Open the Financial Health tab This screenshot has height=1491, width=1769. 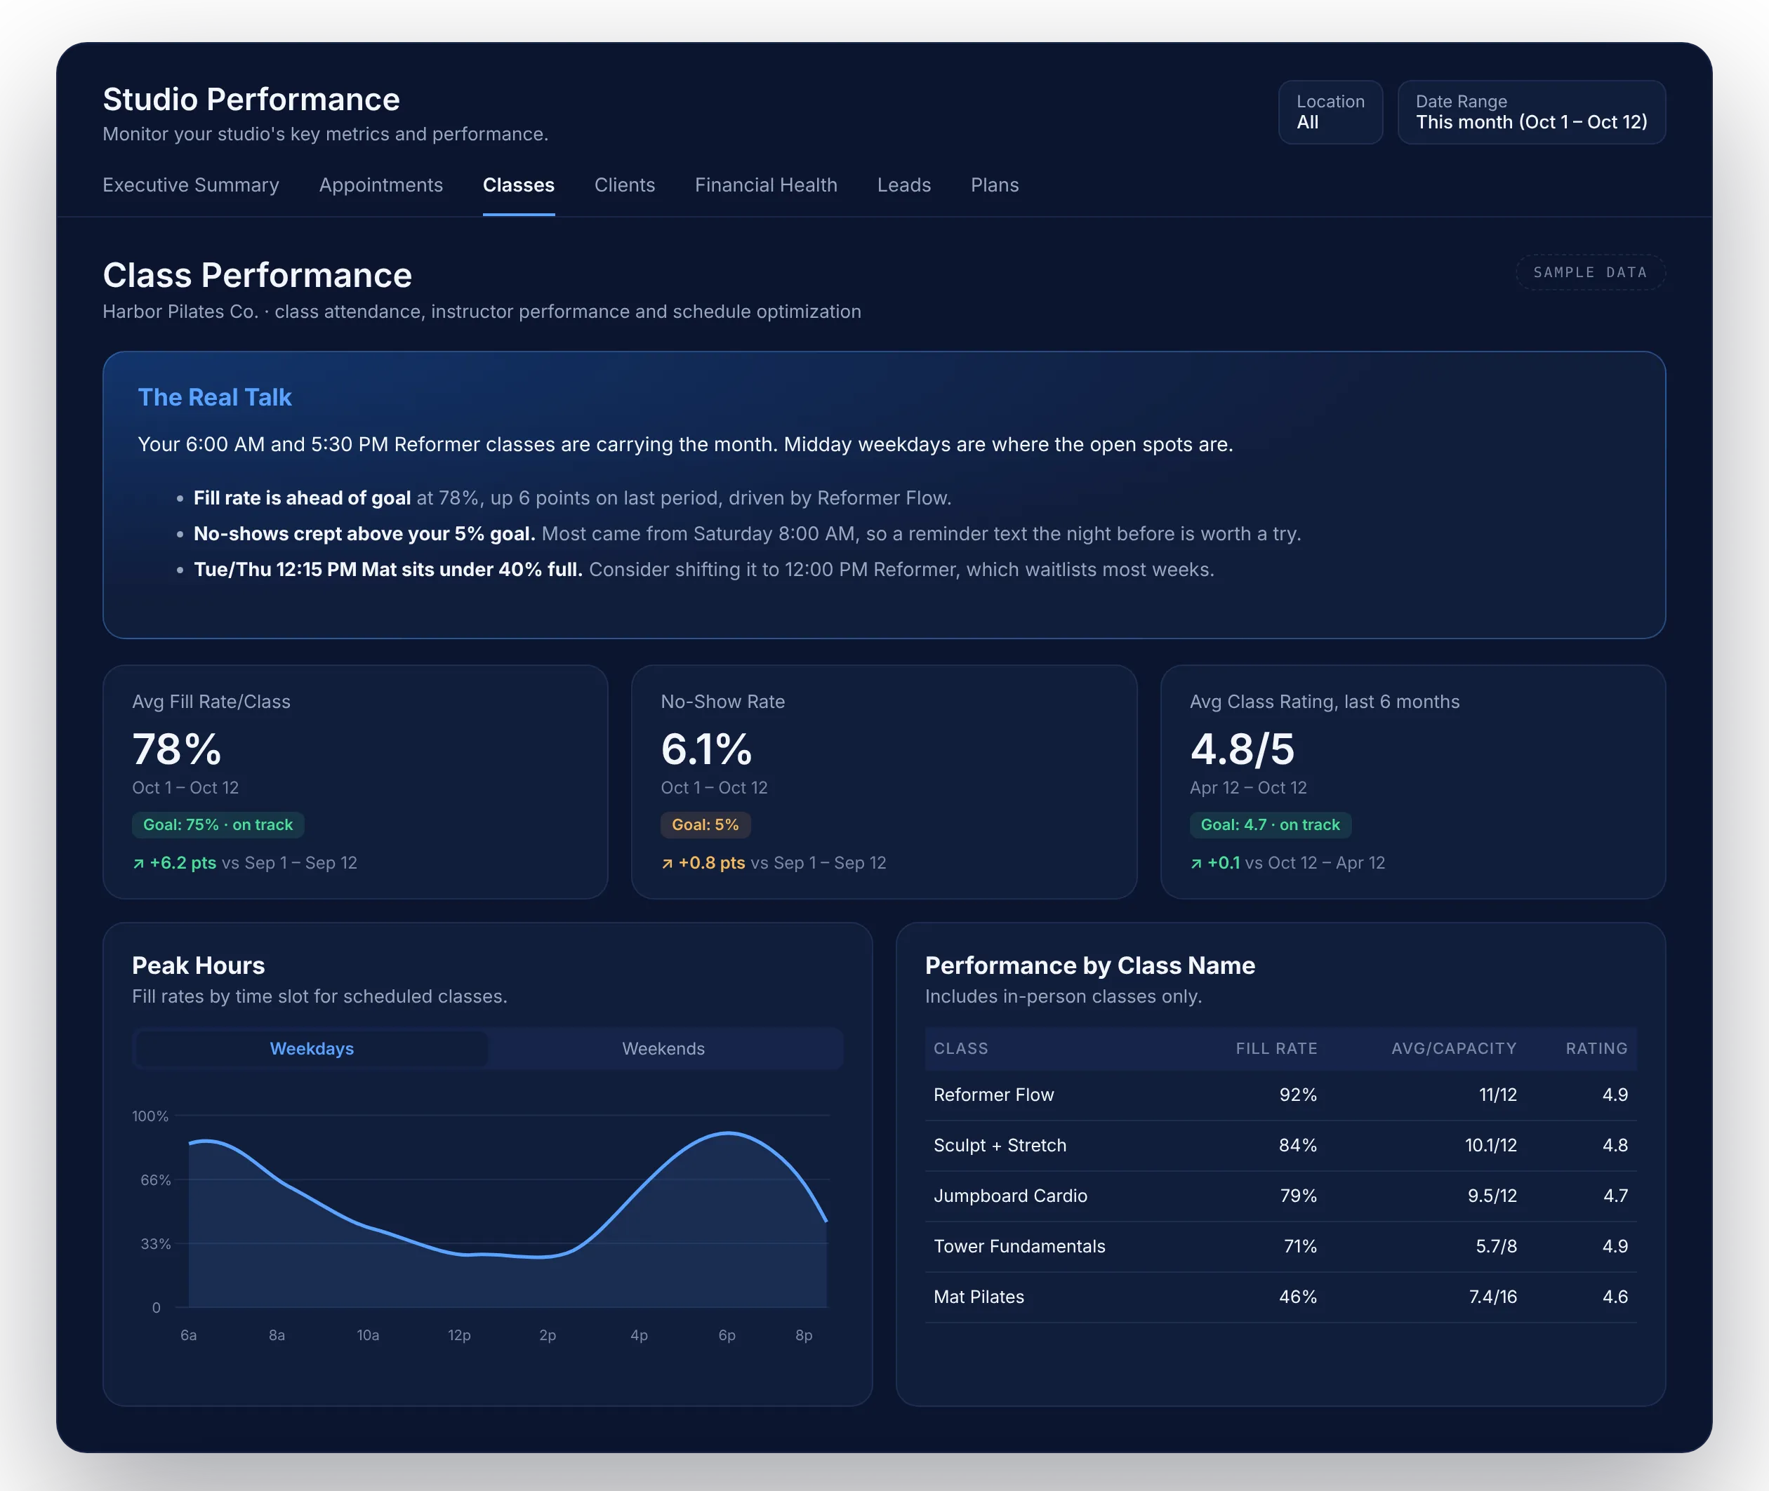[765, 185]
